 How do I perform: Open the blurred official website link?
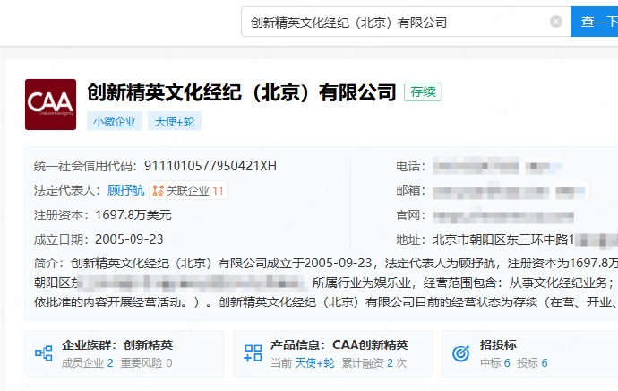click(503, 216)
